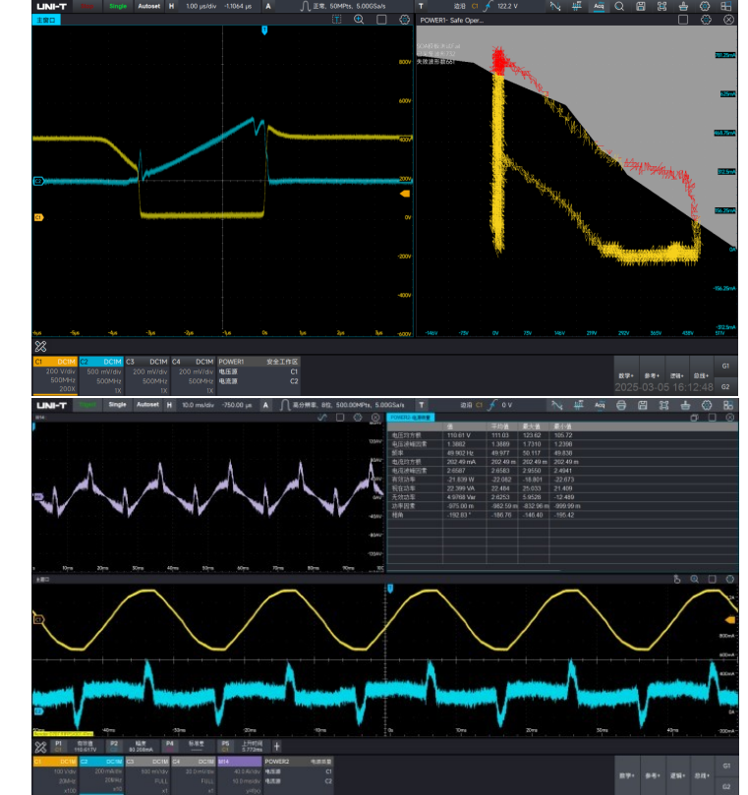Toggle channel C3 in upper channel bar
Screen dimensions: 748x795
coord(146,373)
